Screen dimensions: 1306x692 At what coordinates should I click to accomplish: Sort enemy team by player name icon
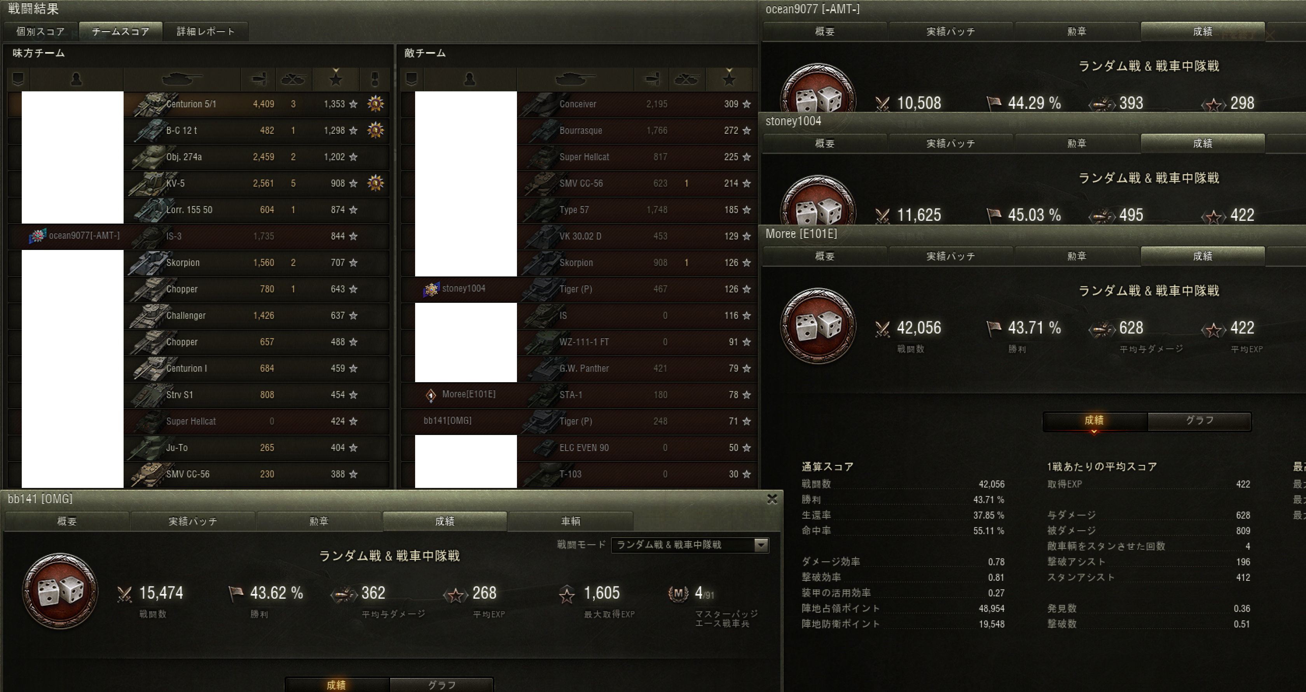pyautogui.click(x=470, y=79)
